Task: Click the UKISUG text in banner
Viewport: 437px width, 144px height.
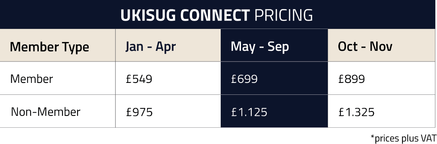Action: 148,15
